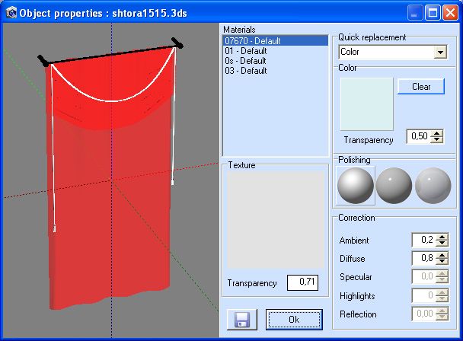
Task: Click the application icon in title bar
Action: [x=11, y=13]
